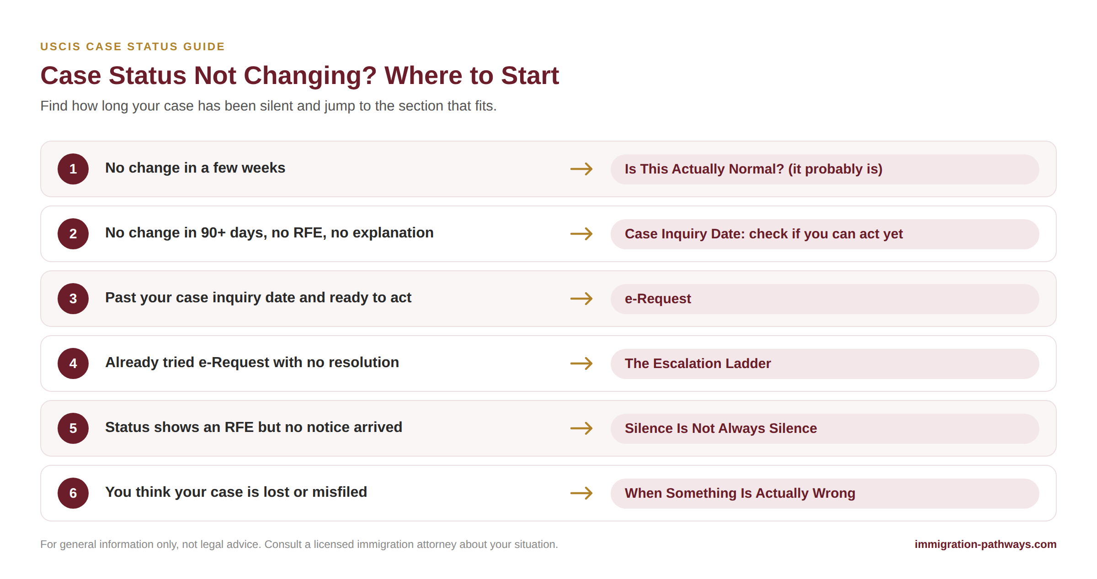Jump to 'Case Inquiry Date' section
1097x579 pixels.
click(825, 234)
